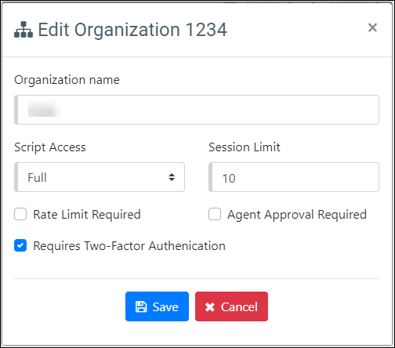The width and height of the screenshot is (395, 348).
Task: Close the Edit Organization dialog with X
Action: pos(372,27)
